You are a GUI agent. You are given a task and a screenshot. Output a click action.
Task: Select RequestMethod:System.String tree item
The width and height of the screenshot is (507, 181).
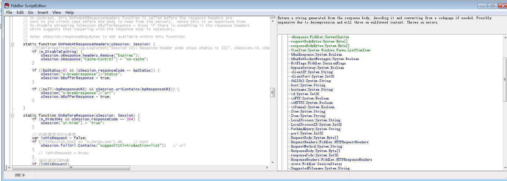tap(316, 147)
